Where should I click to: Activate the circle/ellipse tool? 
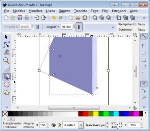click(7, 85)
